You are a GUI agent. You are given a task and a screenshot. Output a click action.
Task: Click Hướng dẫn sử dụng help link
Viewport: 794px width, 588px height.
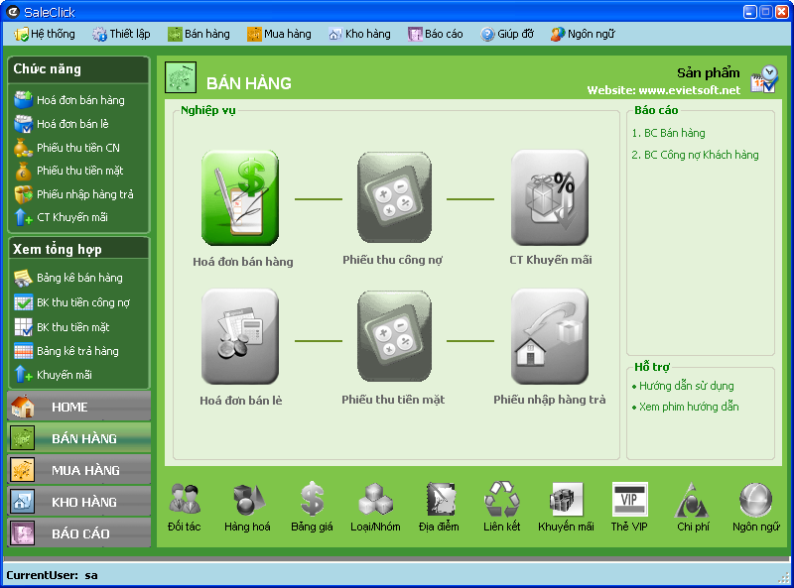coord(683,386)
